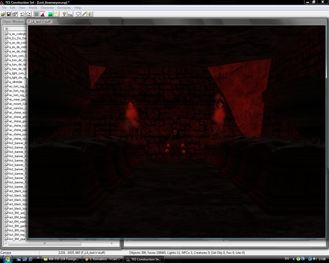Select the ac_shrine_pal list entry
This screenshot has width=329, height=263.
[15, 130]
